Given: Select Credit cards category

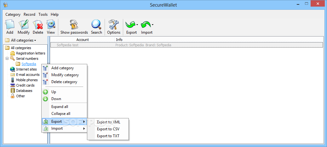Looking at the screenshot, I should coord(25,85).
